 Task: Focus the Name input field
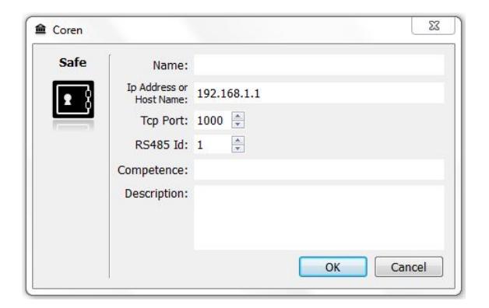click(318, 65)
